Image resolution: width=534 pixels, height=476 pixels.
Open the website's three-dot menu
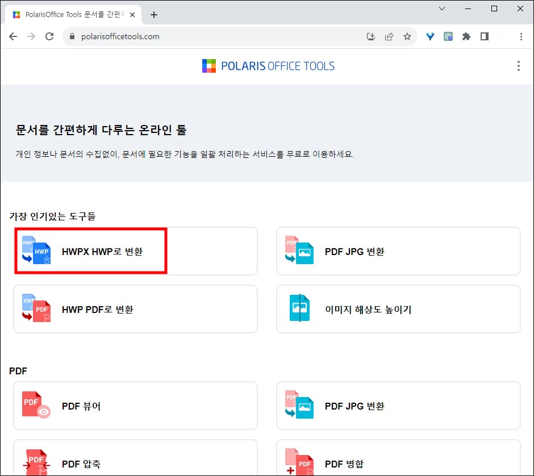pyautogui.click(x=518, y=66)
